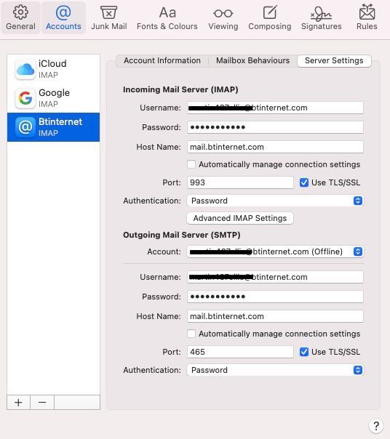Click the Btinternet @ account icon
390x439 pixels.
pos(25,127)
